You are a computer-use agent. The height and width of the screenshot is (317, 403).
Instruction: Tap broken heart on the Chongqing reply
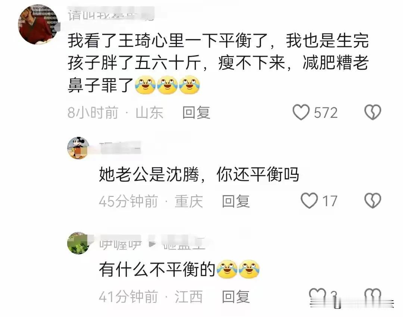coord(373,201)
